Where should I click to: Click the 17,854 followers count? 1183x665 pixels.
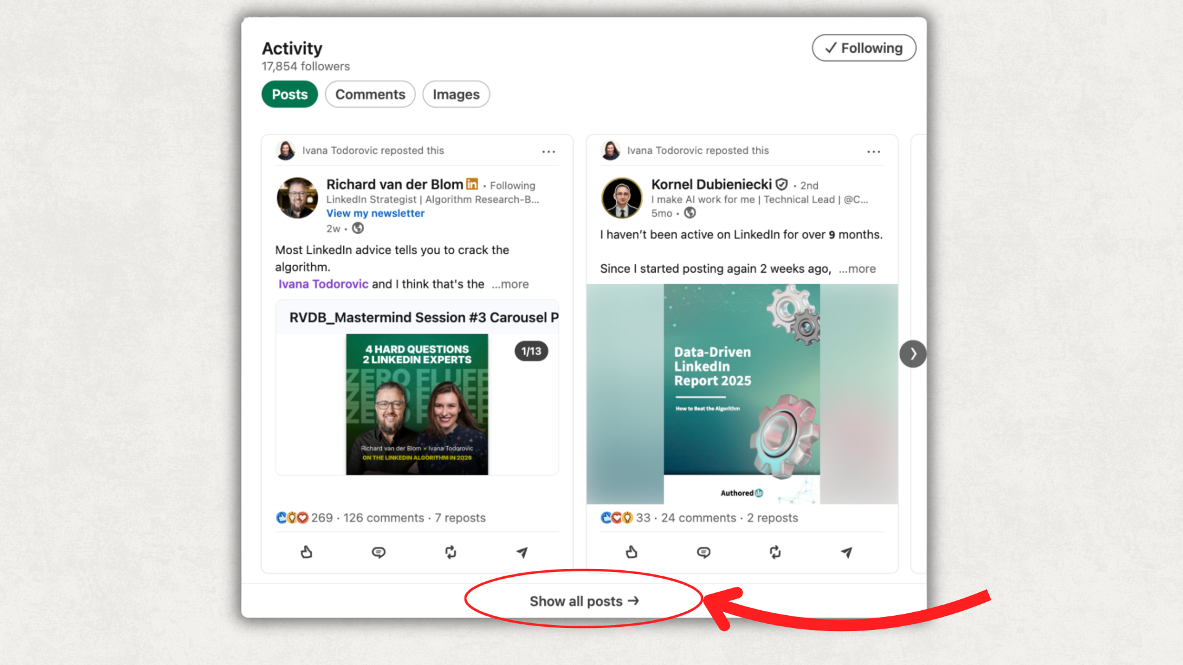pyautogui.click(x=306, y=66)
